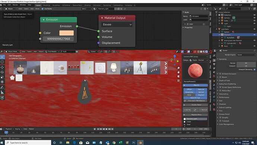
Task: Toggle camera view icon in viewport
Action: point(178,77)
